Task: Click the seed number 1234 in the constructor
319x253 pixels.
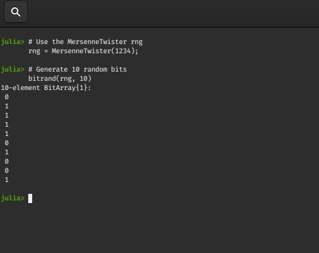Action: click(x=123, y=51)
